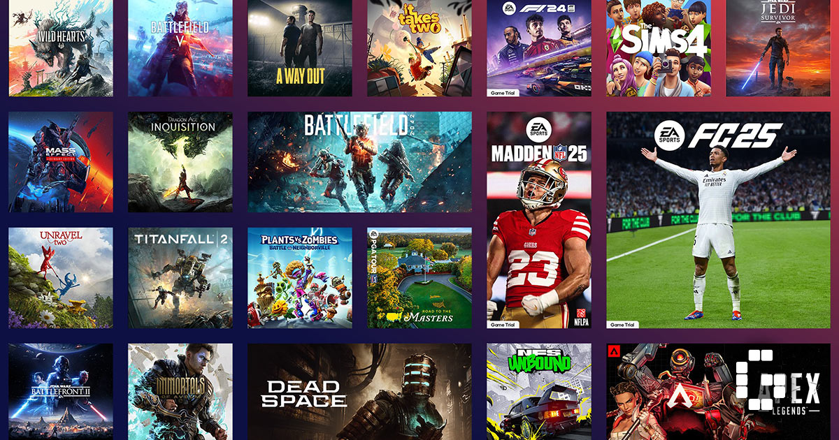Open the Apex Legends banner tile
The width and height of the screenshot is (839, 440).
pyautogui.click(x=718, y=392)
